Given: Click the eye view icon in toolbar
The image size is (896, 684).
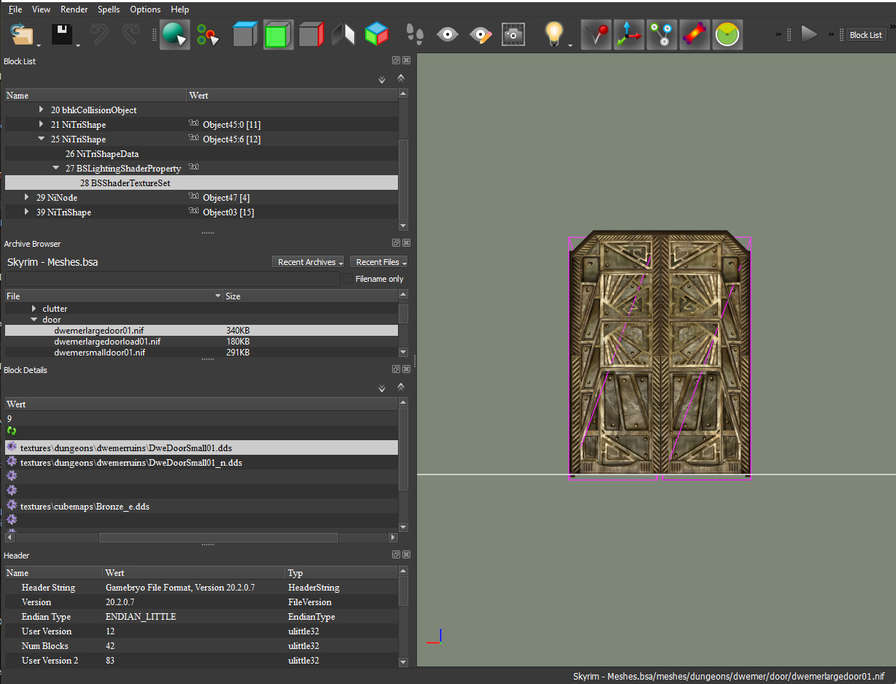Looking at the screenshot, I should [x=448, y=34].
